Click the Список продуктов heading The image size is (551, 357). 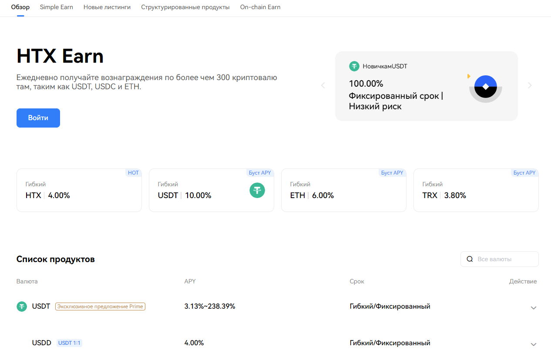56,259
